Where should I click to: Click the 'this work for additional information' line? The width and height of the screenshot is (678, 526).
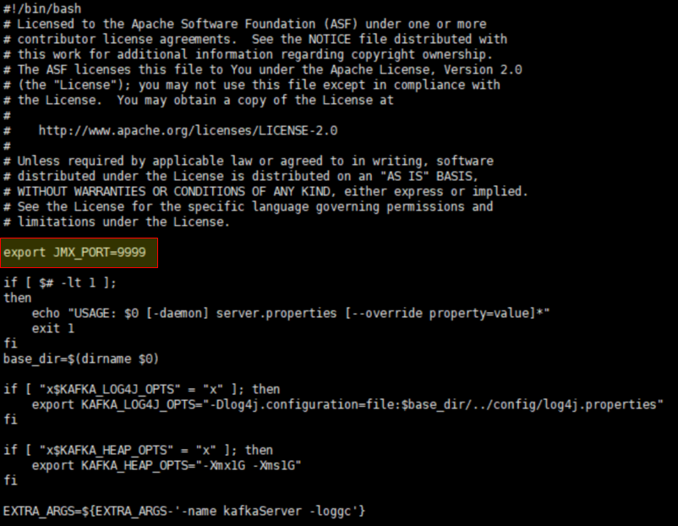(x=248, y=54)
